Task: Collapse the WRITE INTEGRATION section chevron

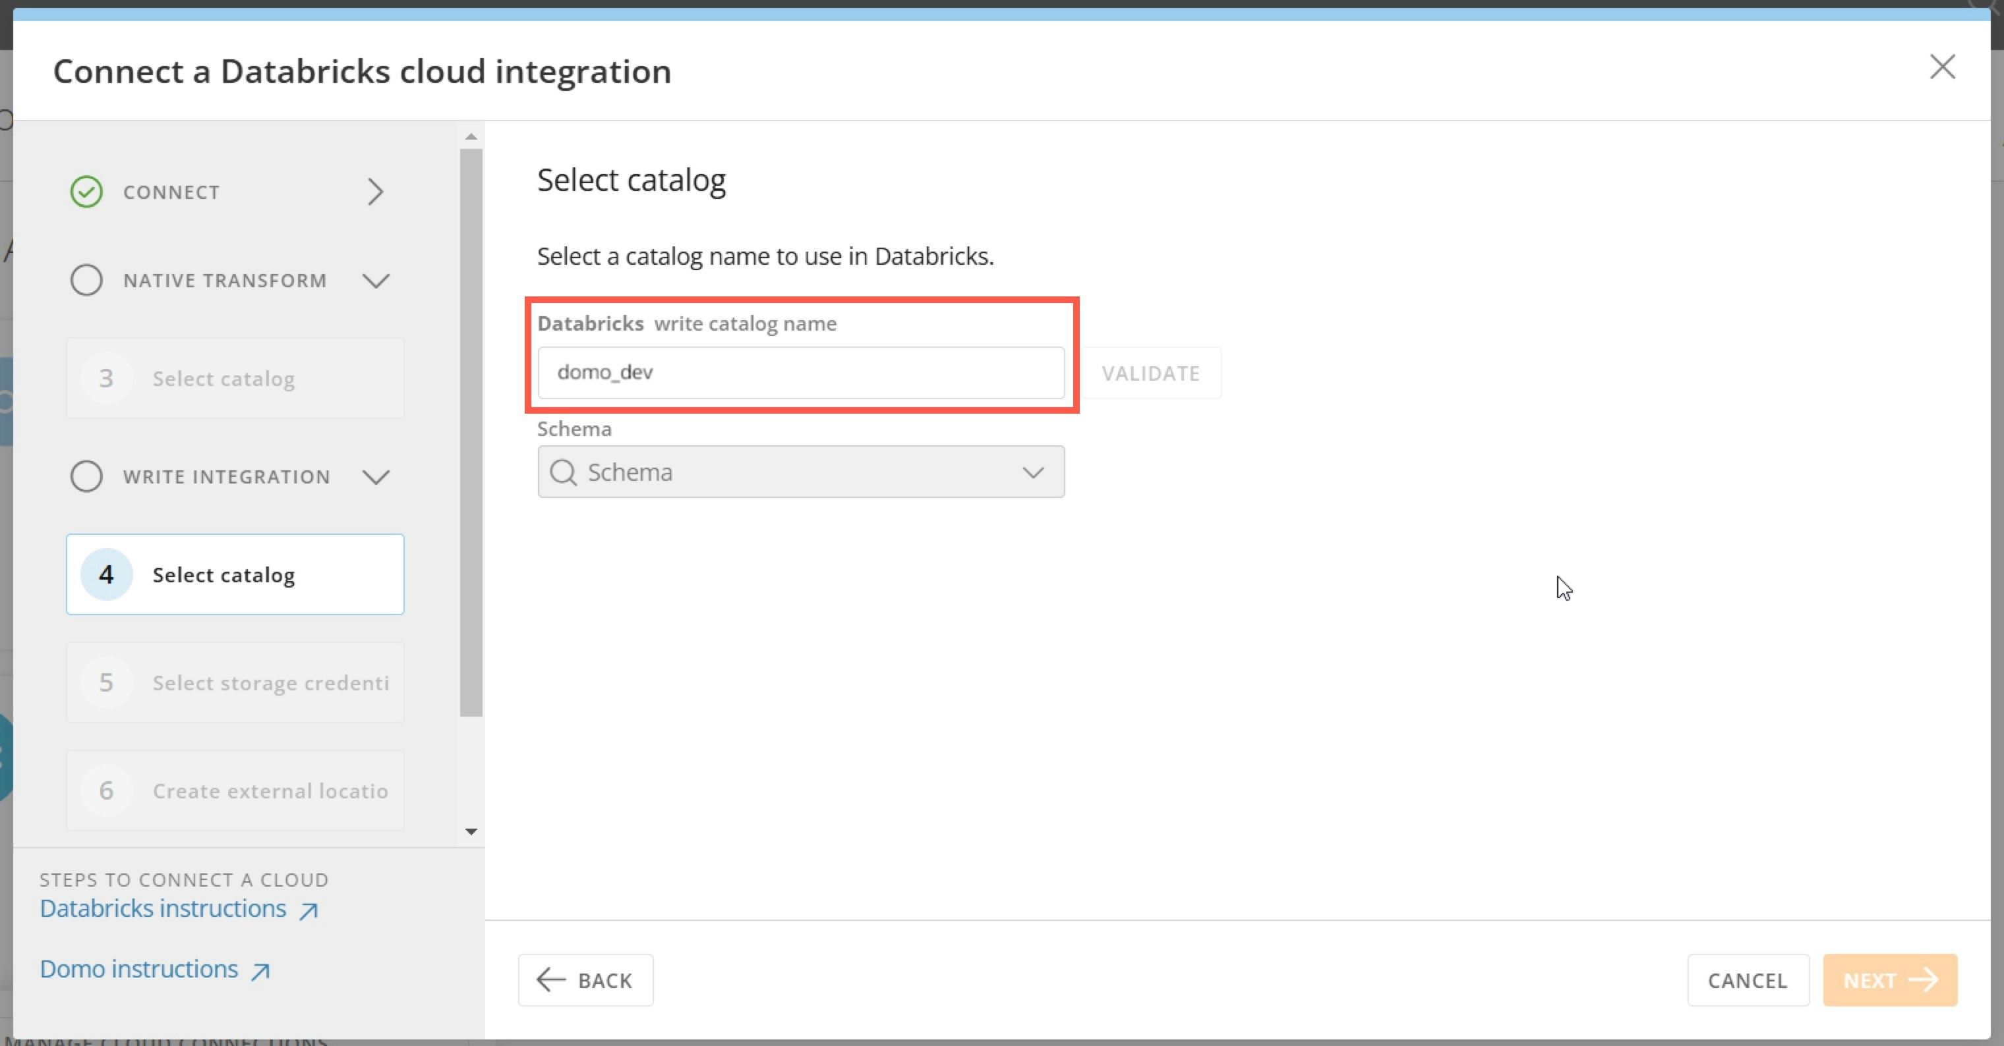Action: pos(376,477)
